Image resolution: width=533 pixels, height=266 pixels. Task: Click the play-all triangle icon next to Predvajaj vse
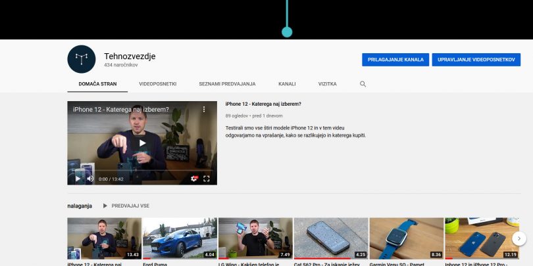(105, 206)
